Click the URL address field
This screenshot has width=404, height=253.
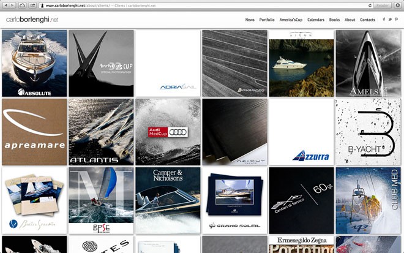tap(206, 6)
